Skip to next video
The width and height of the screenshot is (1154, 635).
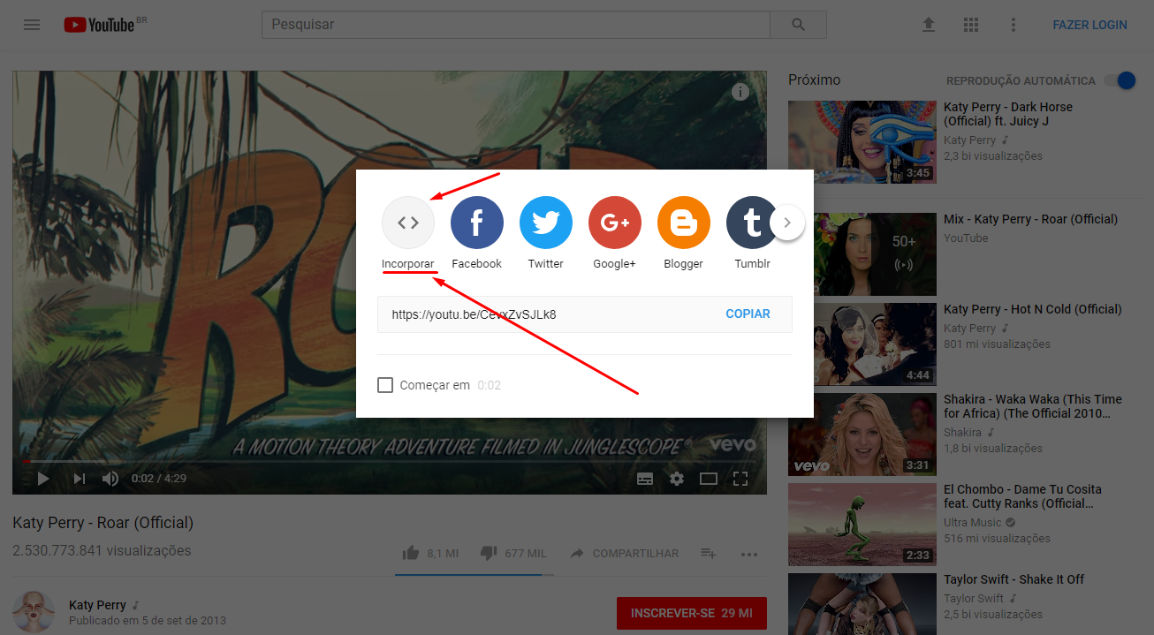pyautogui.click(x=80, y=479)
